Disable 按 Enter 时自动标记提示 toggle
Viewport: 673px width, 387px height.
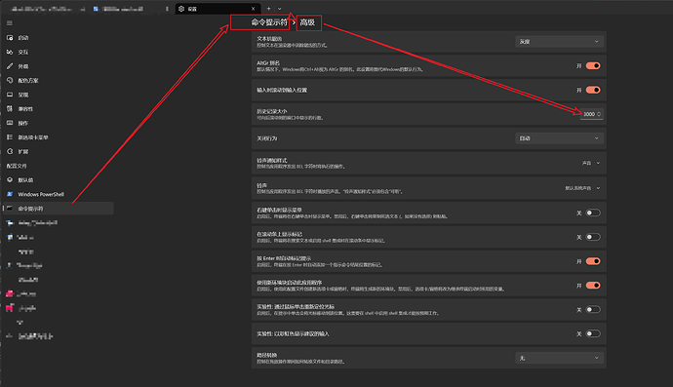(x=593, y=261)
